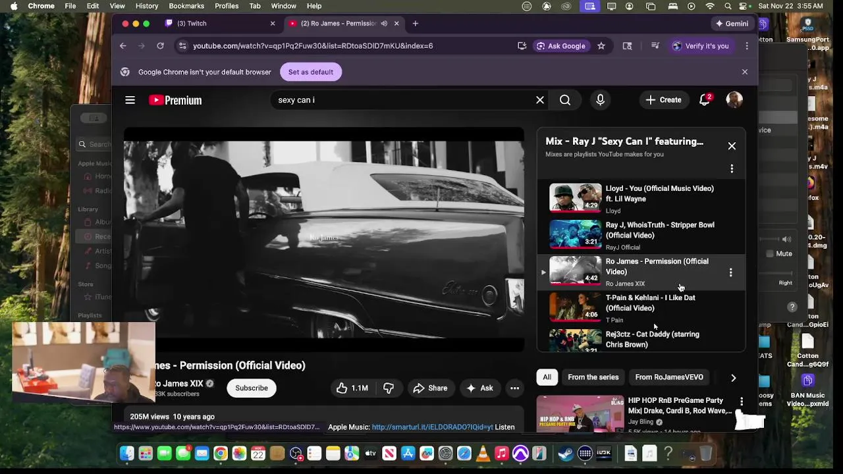The height and width of the screenshot is (474, 843).
Task: Run search with the magnifier button
Action: 565,100
